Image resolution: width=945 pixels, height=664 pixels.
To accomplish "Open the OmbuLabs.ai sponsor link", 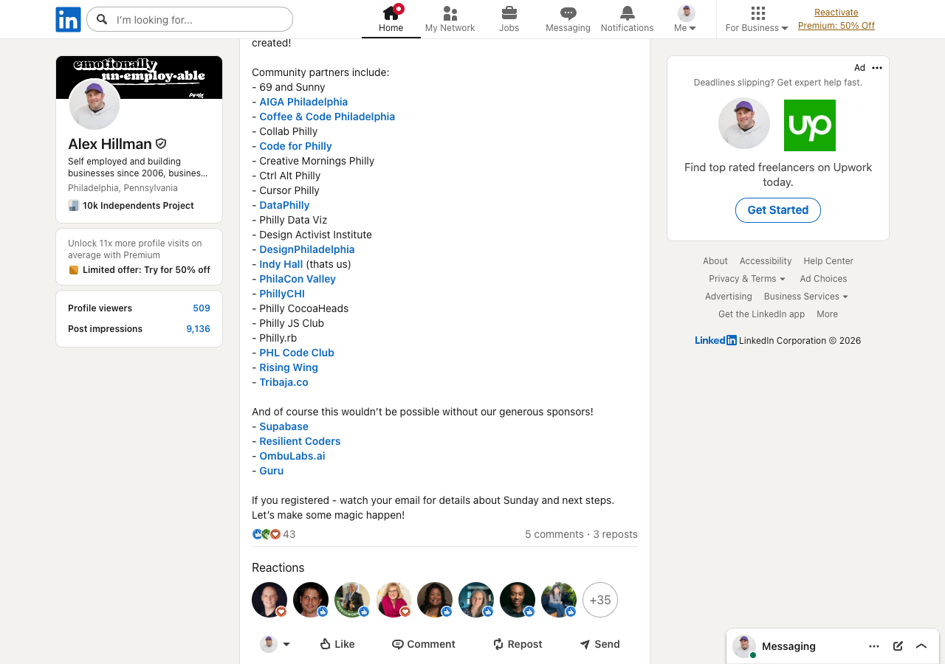I will [292, 456].
